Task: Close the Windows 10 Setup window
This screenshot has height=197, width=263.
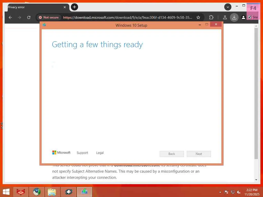Action: [x=216, y=24]
